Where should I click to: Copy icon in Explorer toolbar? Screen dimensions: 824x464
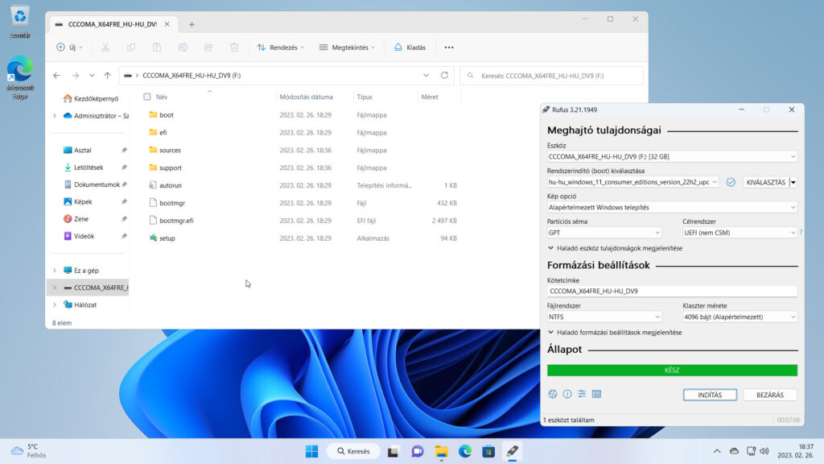(x=131, y=48)
